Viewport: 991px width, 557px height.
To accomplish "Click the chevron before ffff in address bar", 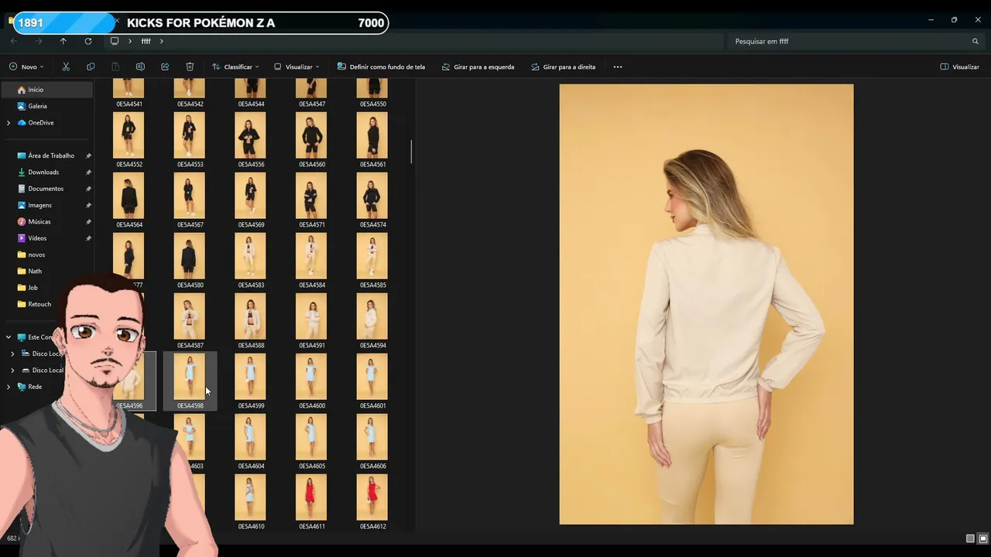I will point(130,41).
